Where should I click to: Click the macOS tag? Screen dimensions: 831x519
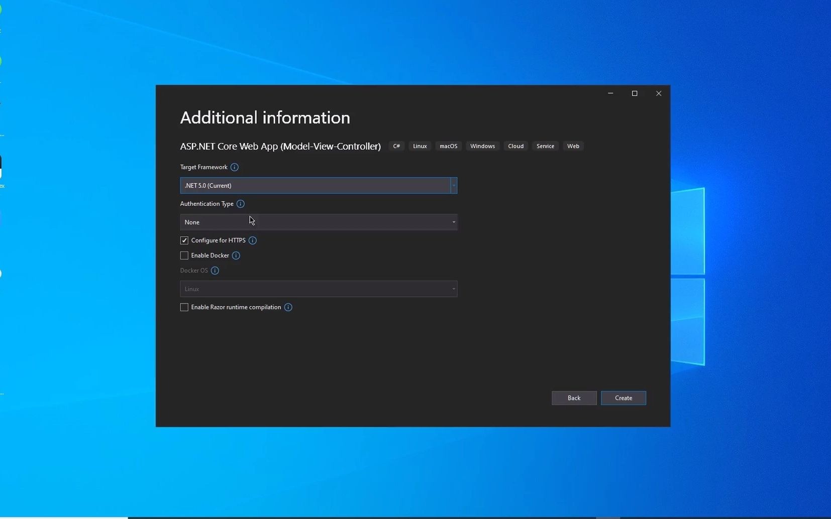449,146
